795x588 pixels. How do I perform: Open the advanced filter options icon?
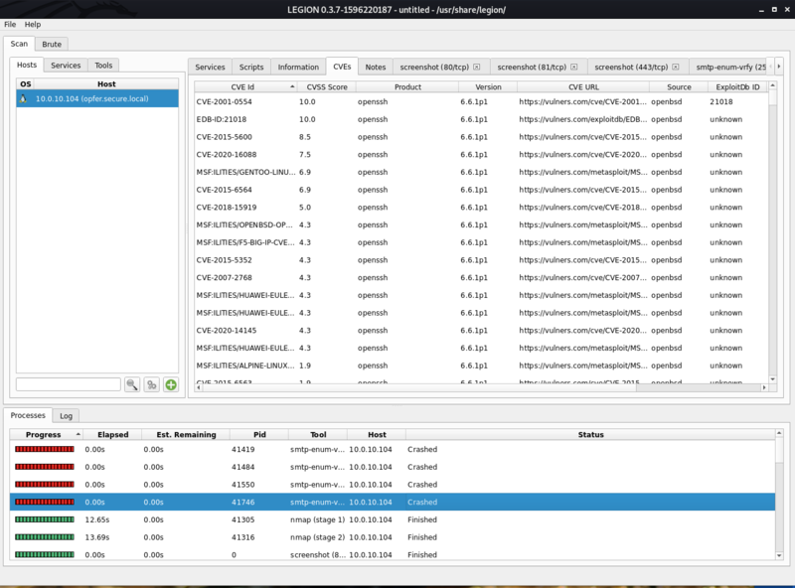152,384
